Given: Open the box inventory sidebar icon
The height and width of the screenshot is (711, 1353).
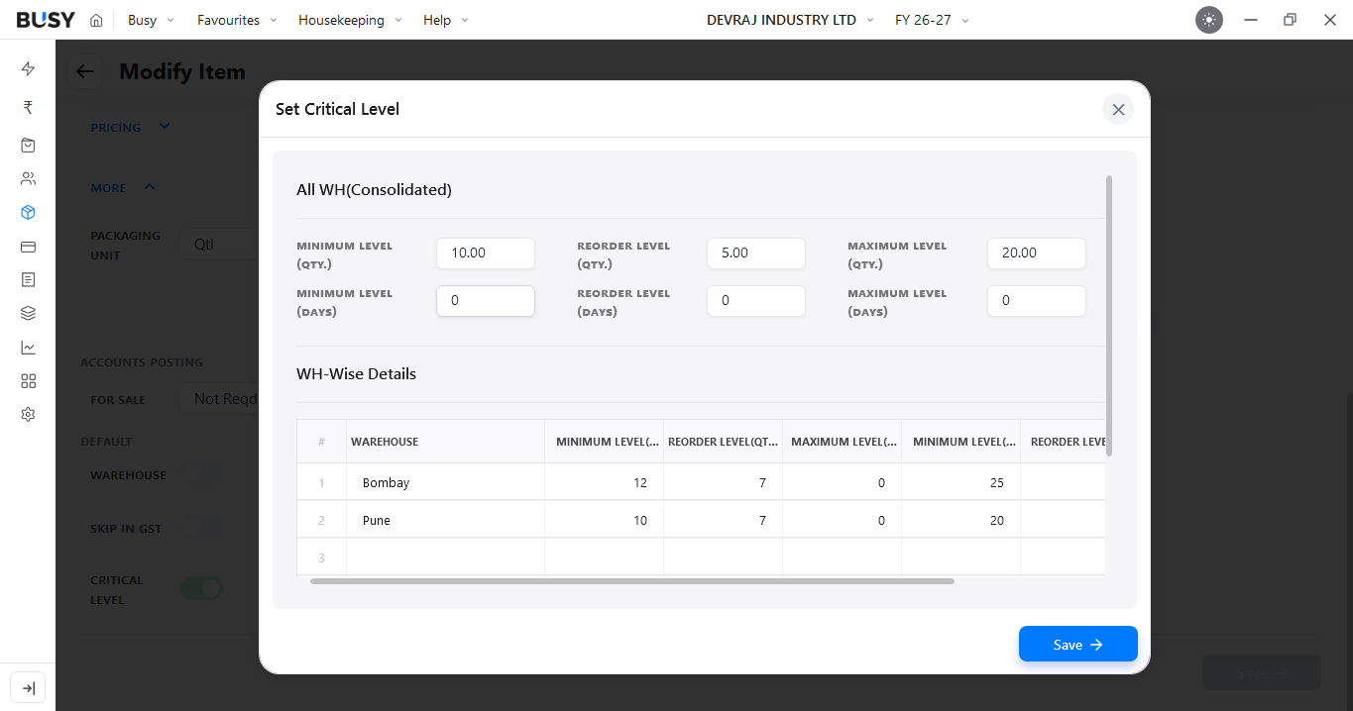Looking at the screenshot, I should coord(28,212).
